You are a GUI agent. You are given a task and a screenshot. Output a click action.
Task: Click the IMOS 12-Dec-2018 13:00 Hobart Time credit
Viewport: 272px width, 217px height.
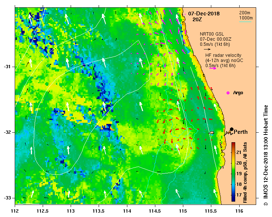pyautogui.click(x=266, y=155)
